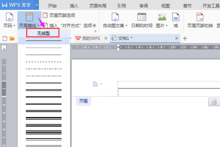Choose the dash-dot-dot line style
220x147 pixels.
(x=44, y=76)
